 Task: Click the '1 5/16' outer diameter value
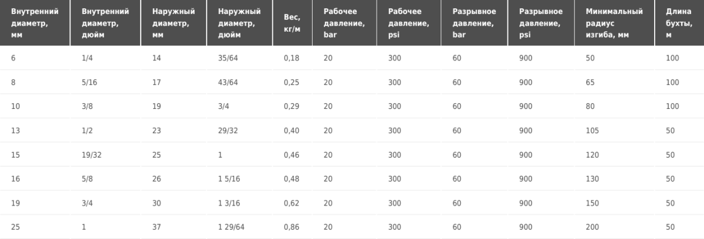[228, 179]
